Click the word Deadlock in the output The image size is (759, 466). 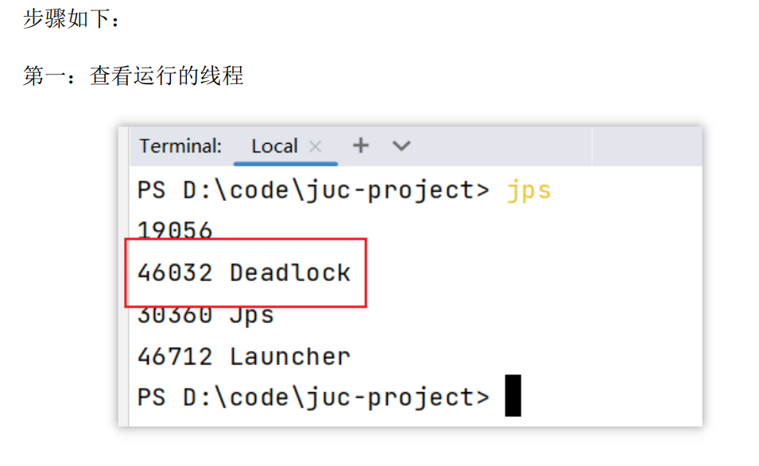coord(290,273)
